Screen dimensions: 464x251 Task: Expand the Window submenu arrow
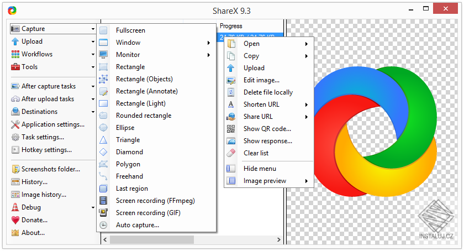click(x=209, y=43)
